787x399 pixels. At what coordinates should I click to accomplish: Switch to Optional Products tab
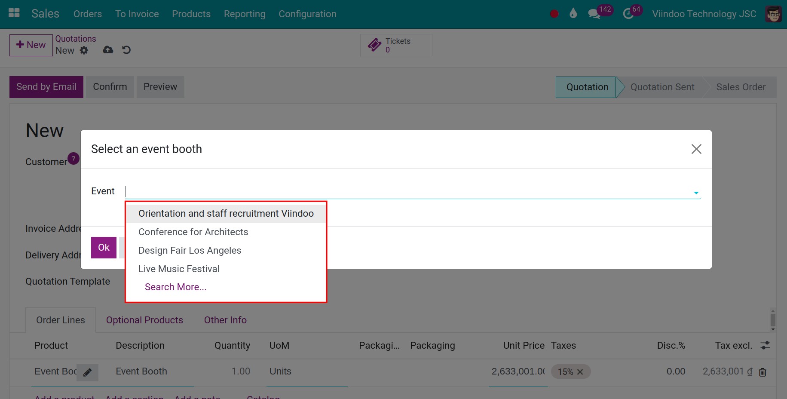coord(144,320)
